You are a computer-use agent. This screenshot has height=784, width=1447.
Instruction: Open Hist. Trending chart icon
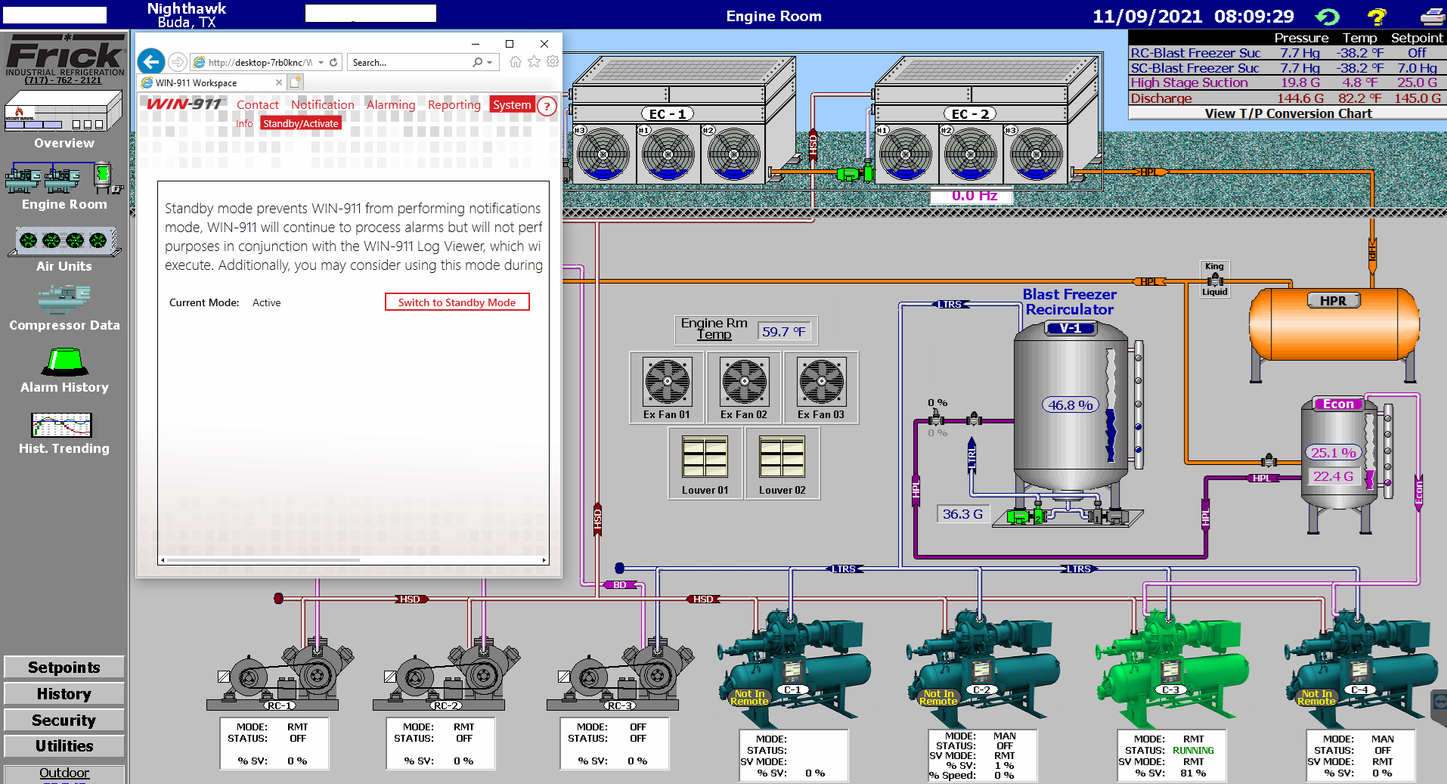(62, 425)
